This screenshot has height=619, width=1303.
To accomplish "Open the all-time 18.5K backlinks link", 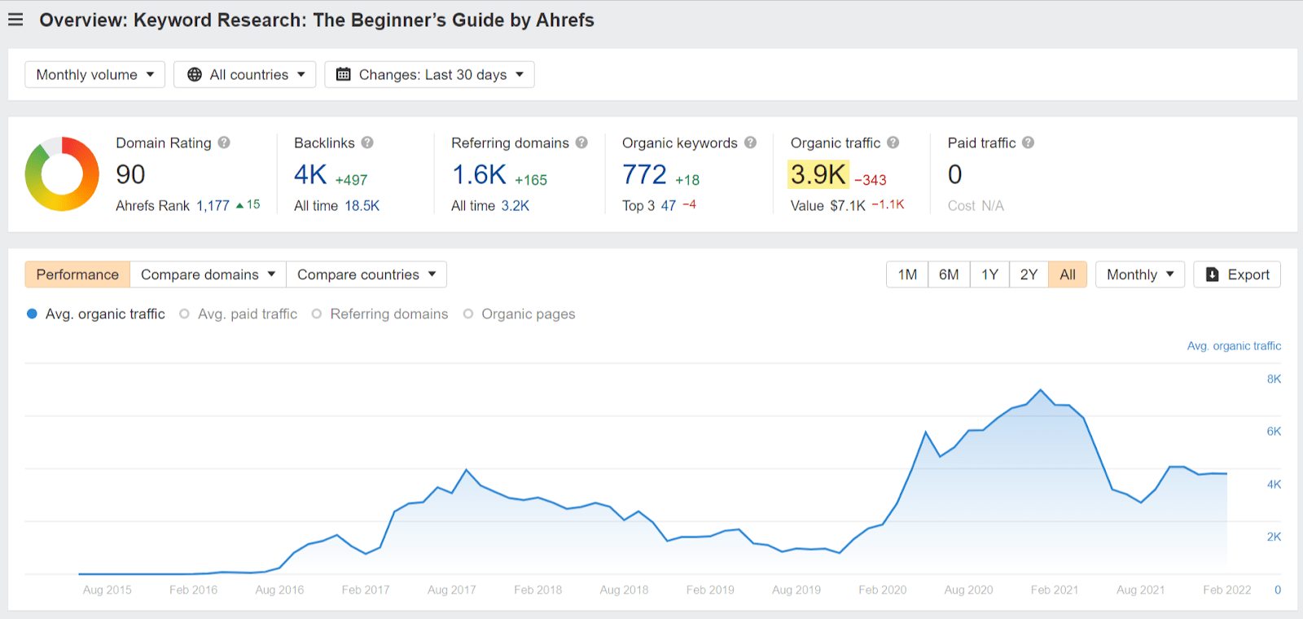I will [x=362, y=206].
